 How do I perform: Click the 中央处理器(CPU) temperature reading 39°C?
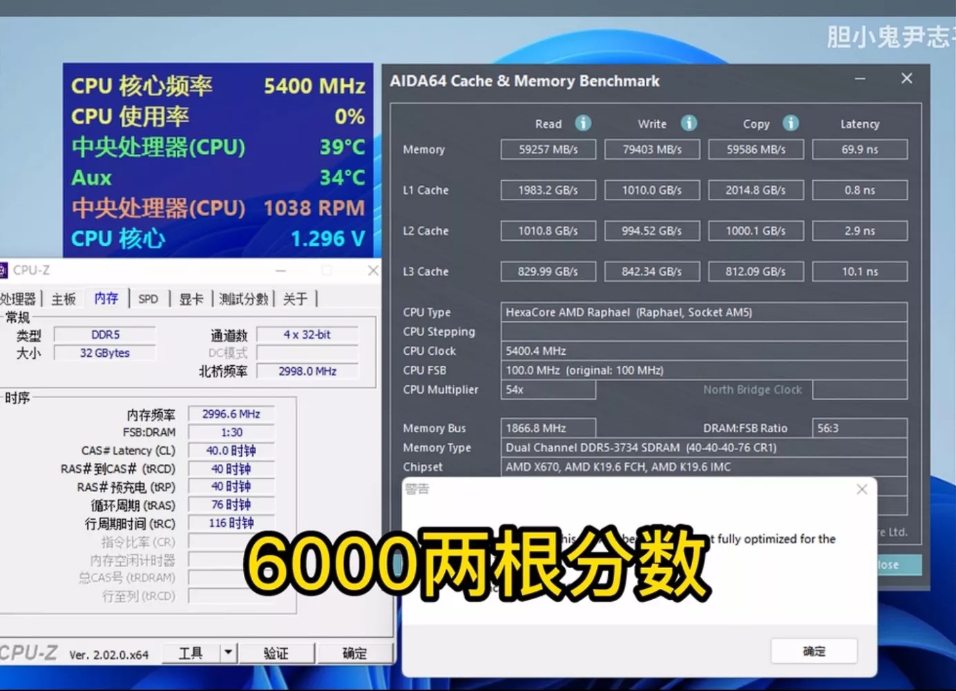click(343, 147)
